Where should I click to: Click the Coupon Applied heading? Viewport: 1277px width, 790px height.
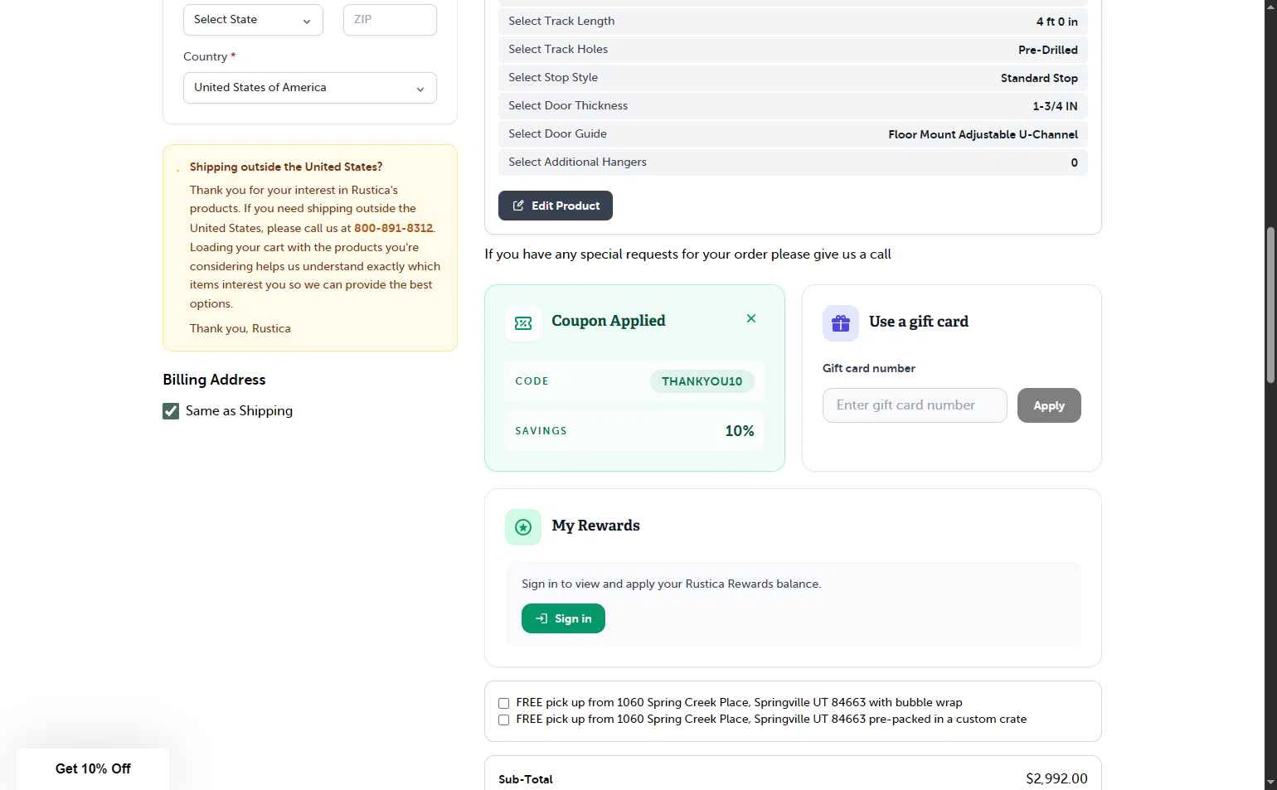coord(609,321)
